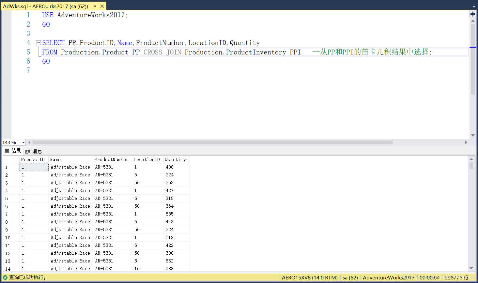Click line number 7 in the margin
Screen dimensions: 478x283
pyautogui.click(x=28, y=70)
